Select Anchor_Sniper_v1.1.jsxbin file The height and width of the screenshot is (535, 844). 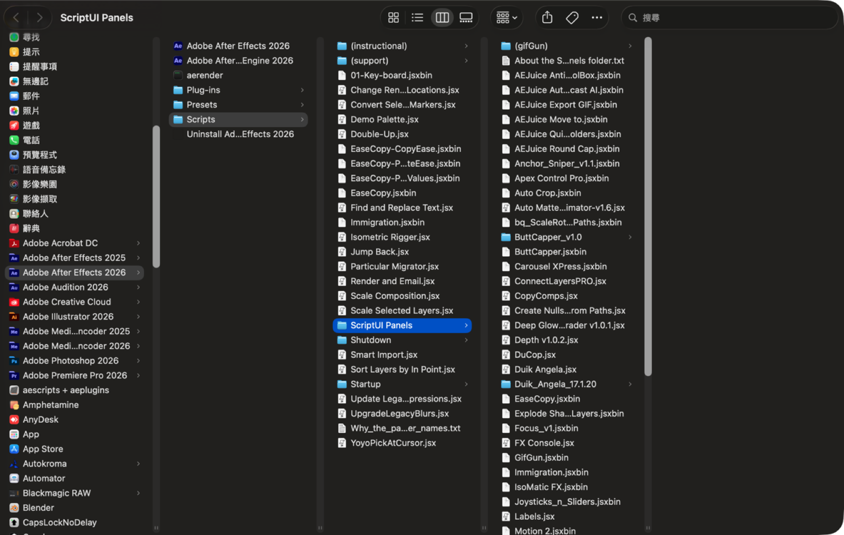click(566, 164)
